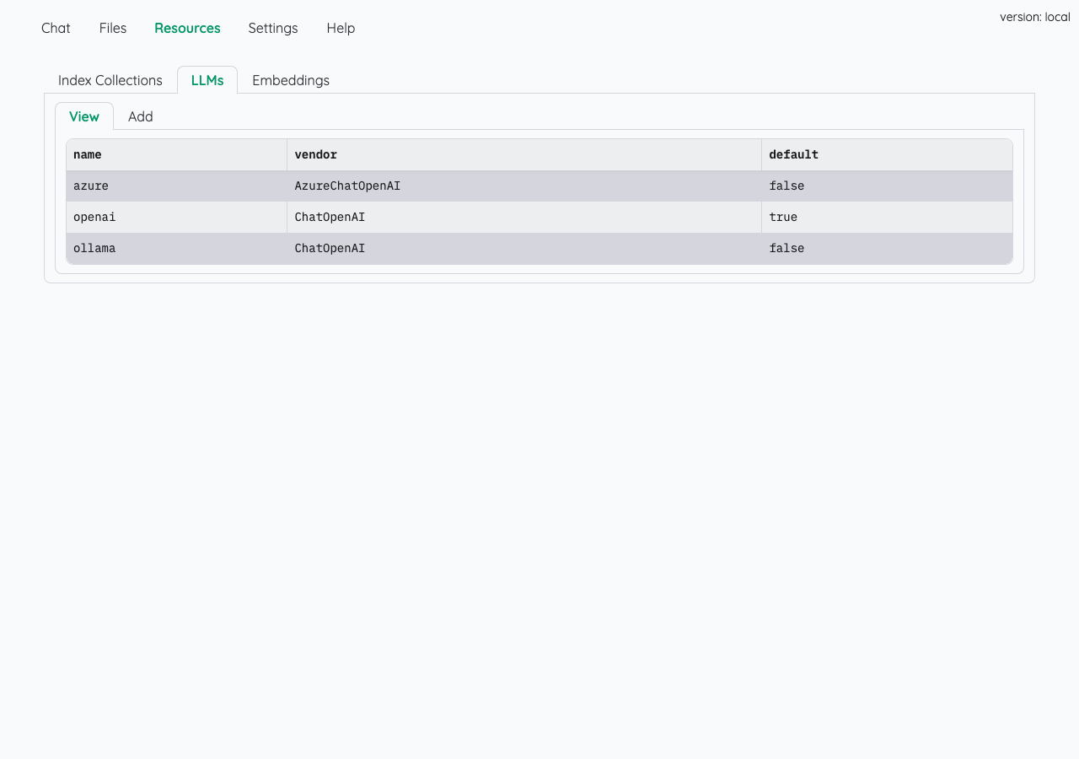Click the false value in ollama row

887,248
